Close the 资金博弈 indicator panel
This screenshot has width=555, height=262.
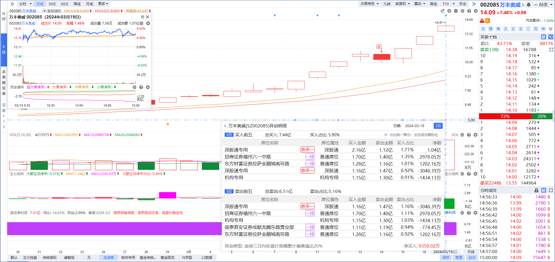[148, 87]
